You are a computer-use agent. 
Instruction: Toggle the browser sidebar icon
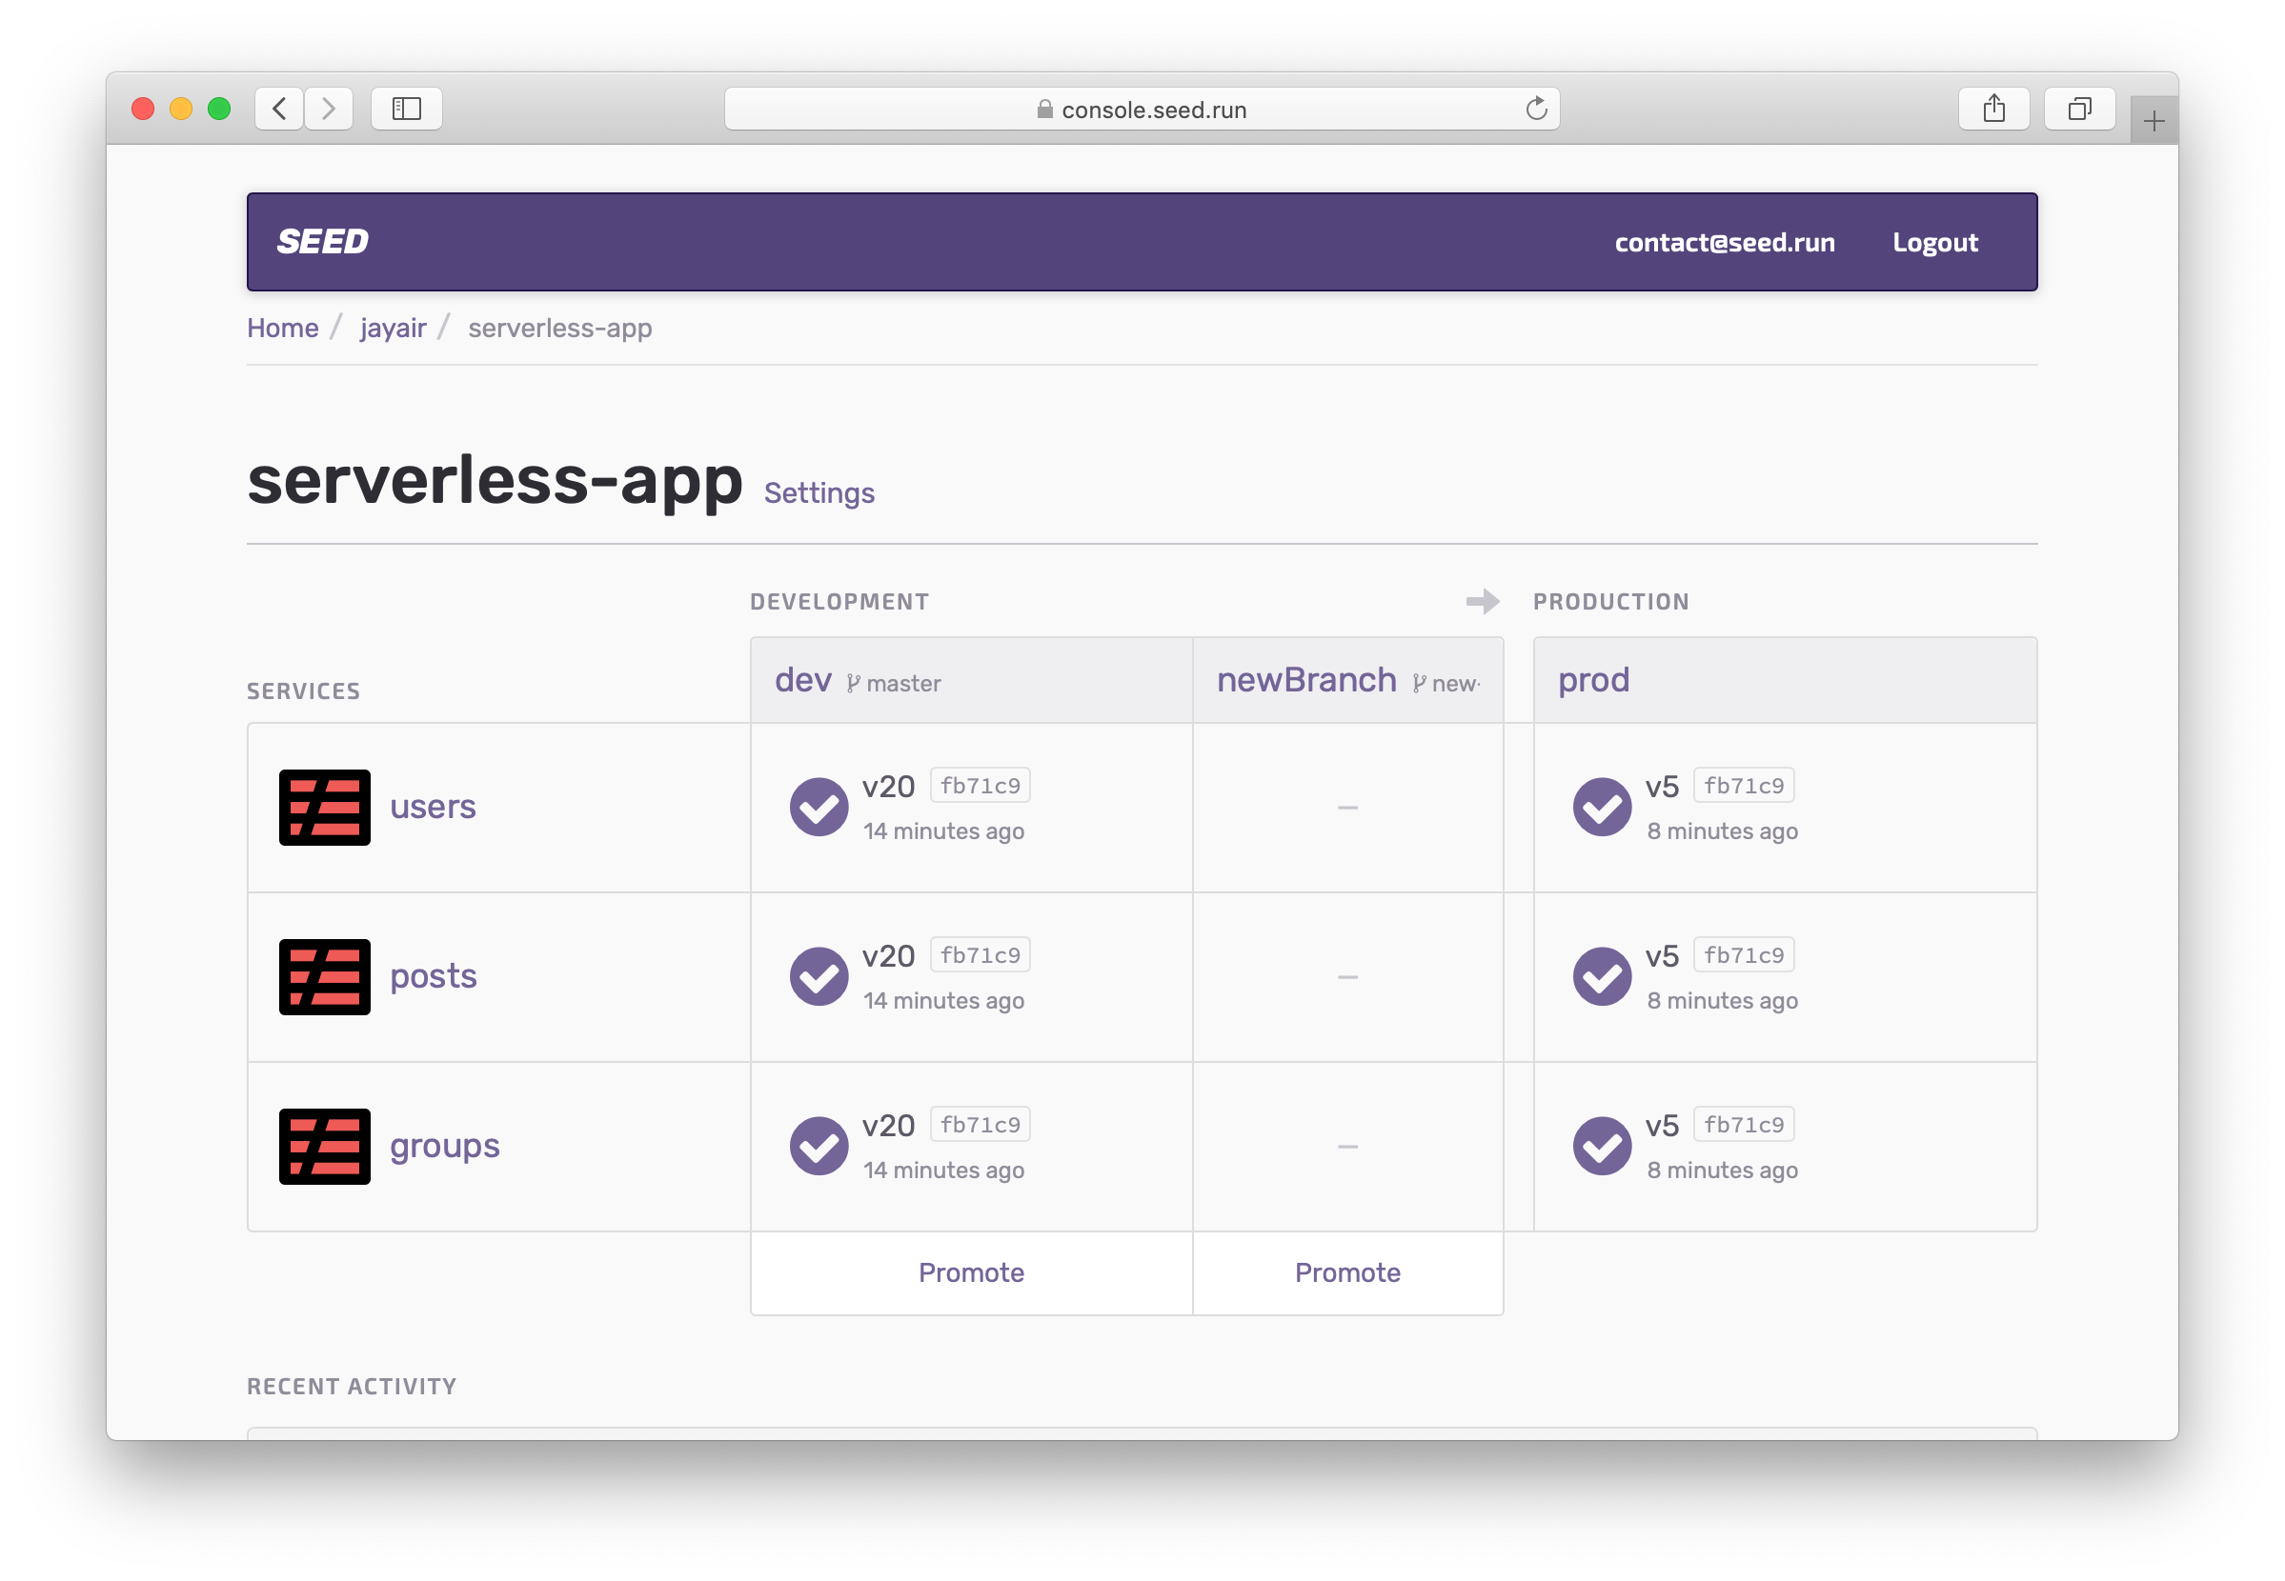point(406,109)
